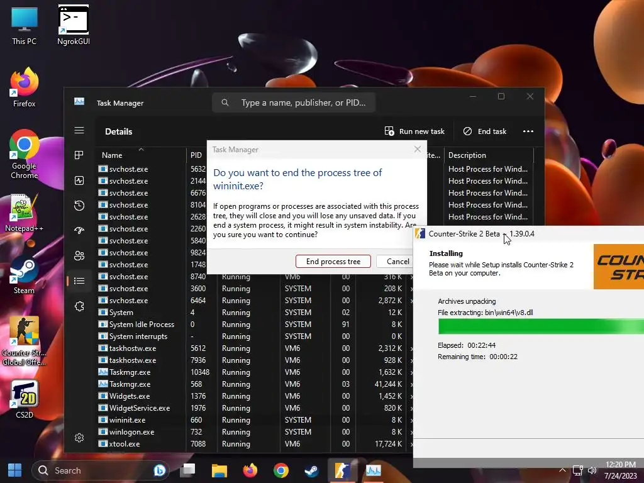644x483 pixels.
Task: Open clock and date 7/24/2023
Action: (x=620, y=470)
